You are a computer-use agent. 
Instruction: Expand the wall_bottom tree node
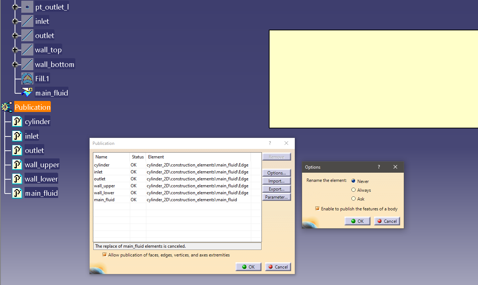click(15, 64)
